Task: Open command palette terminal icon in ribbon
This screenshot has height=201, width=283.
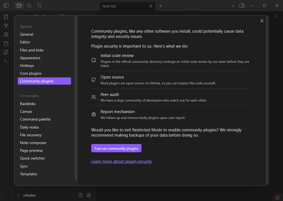Action: pos(6,61)
